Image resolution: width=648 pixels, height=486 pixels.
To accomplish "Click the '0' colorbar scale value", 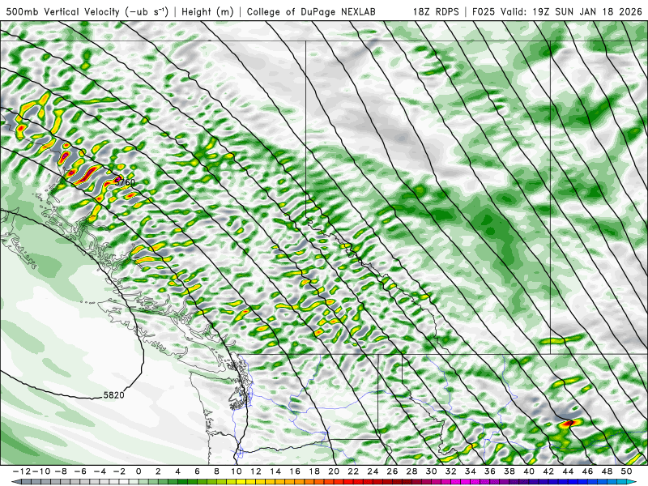I will 139,471.
